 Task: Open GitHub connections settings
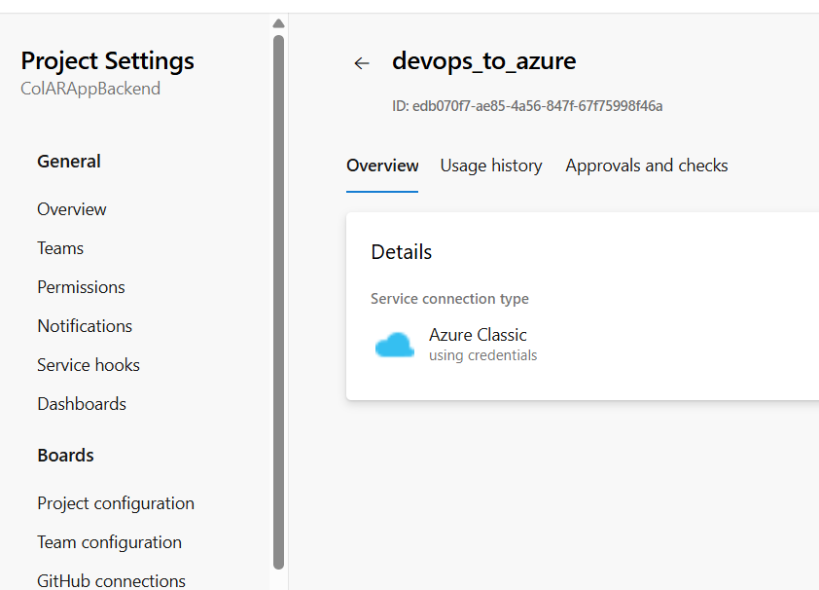pyautogui.click(x=111, y=581)
